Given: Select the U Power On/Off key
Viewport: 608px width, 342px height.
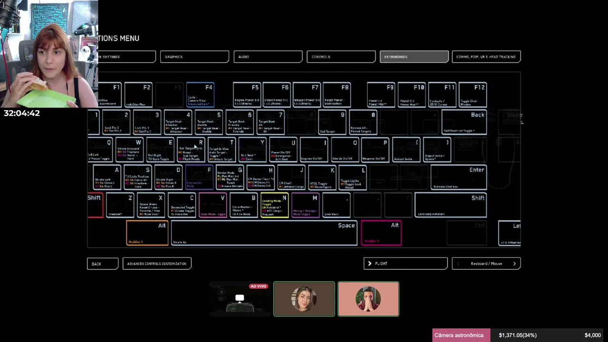Looking at the screenshot, I should coord(284,150).
